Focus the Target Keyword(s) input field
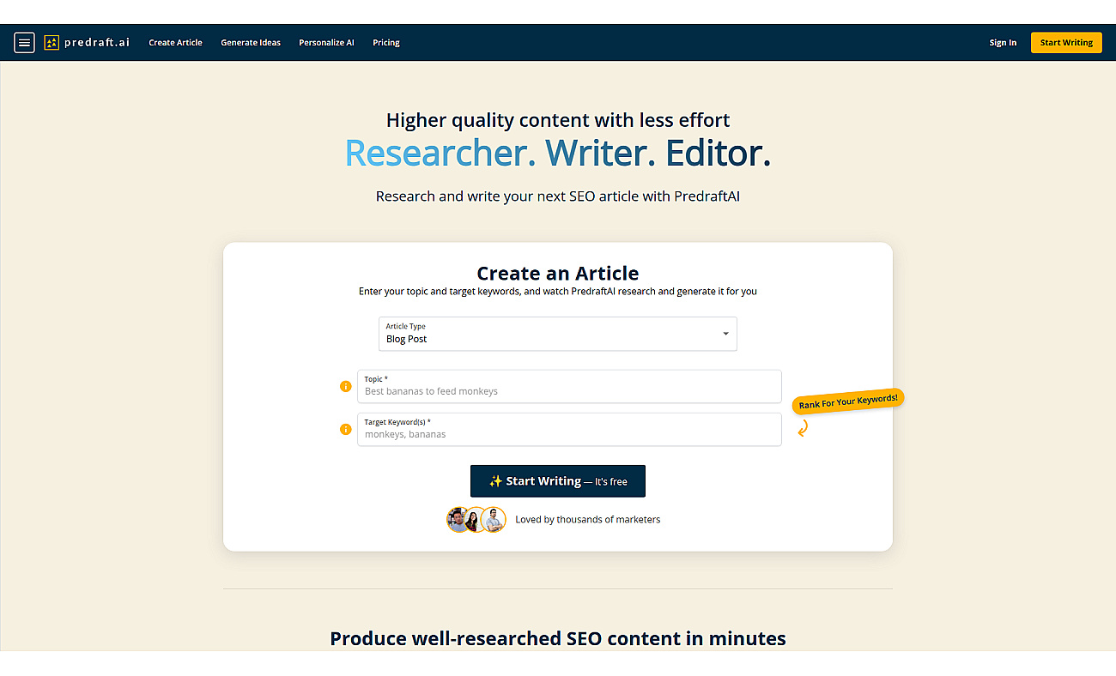The width and height of the screenshot is (1116, 676). click(569, 429)
